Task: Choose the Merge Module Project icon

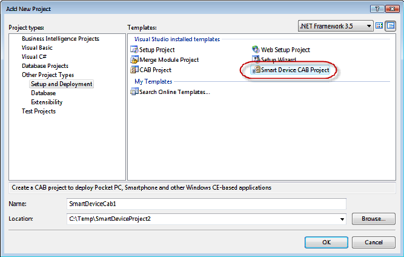Action: point(134,59)
